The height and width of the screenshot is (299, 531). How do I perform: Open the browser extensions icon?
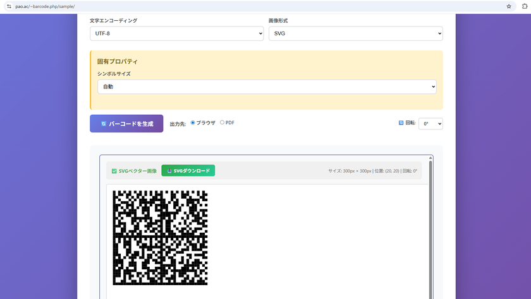pos(524,6)
